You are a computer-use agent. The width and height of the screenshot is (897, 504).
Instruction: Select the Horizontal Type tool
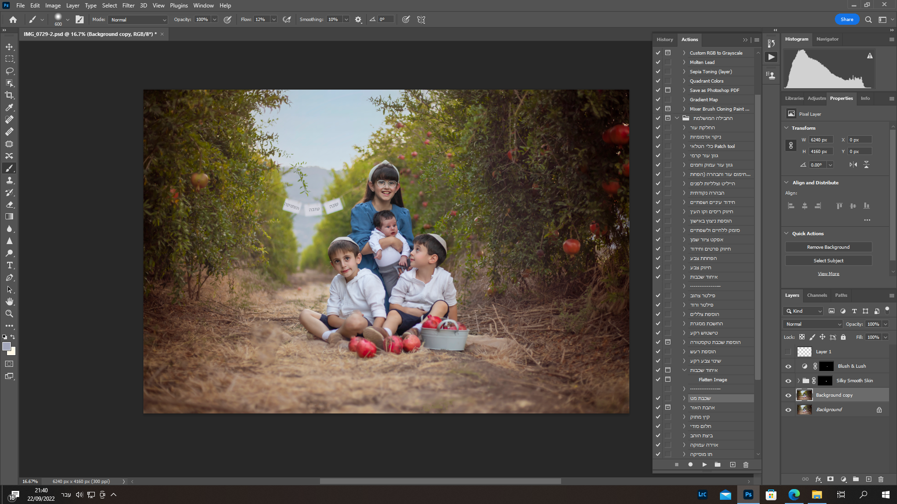9,266
